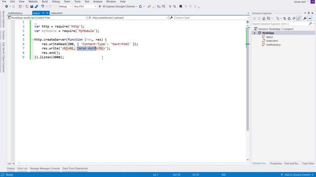Click the Open File toolbar icon
This screenshot has height=177, width=316.
pos(27,6)
